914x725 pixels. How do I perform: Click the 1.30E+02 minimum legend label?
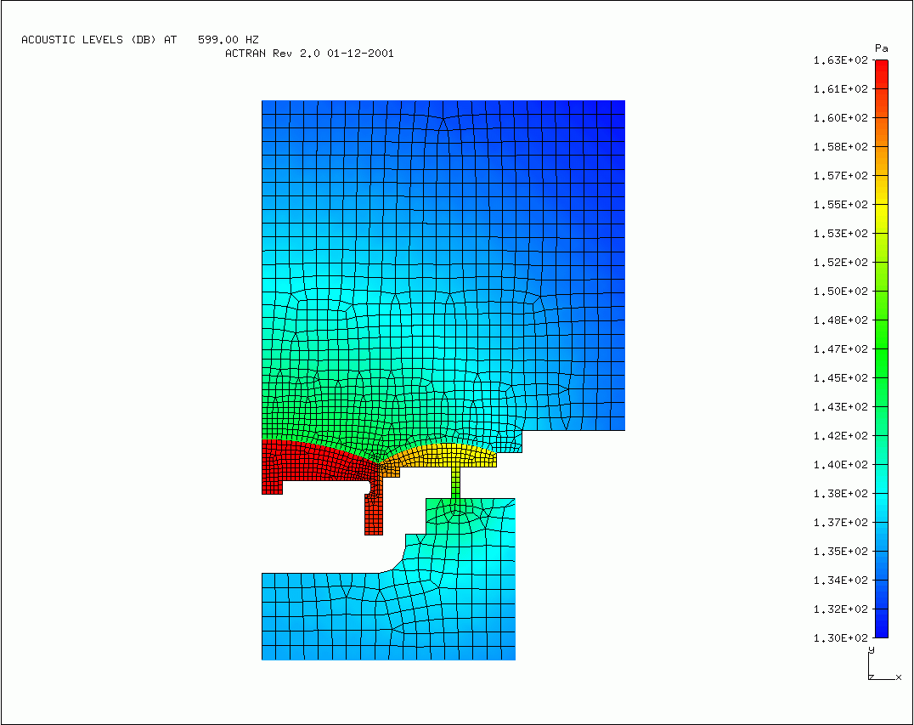(x=840, y=637)
